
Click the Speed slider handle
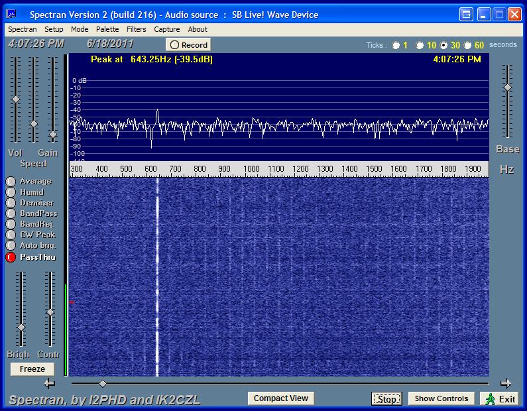tap(34, 124)
